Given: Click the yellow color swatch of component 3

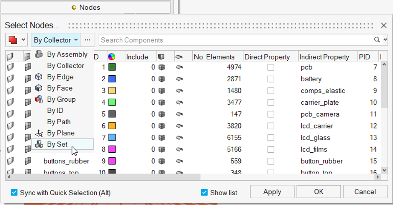Looking at the screenshot, I should 112,91.
